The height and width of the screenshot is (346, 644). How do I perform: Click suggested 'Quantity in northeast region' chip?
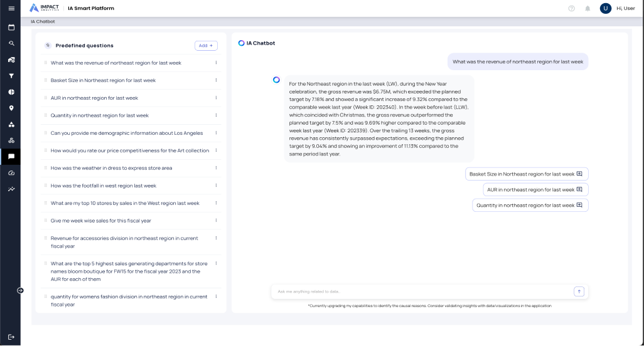(x=530, y=205)
